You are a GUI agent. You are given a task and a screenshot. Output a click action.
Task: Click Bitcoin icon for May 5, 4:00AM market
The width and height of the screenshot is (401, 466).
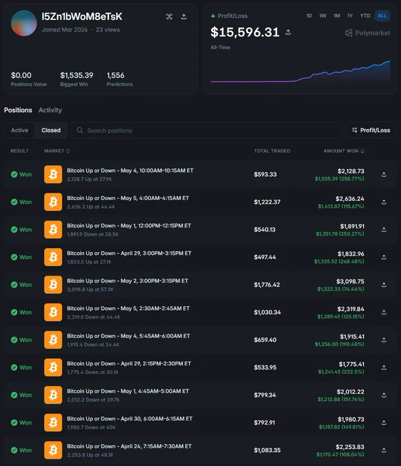pos(53,202)
